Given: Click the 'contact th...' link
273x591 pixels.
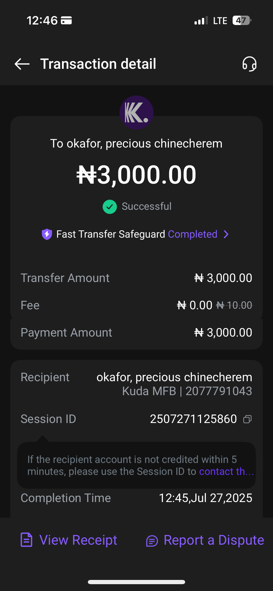Looking at the screenshot, I should tap(226, 471).
